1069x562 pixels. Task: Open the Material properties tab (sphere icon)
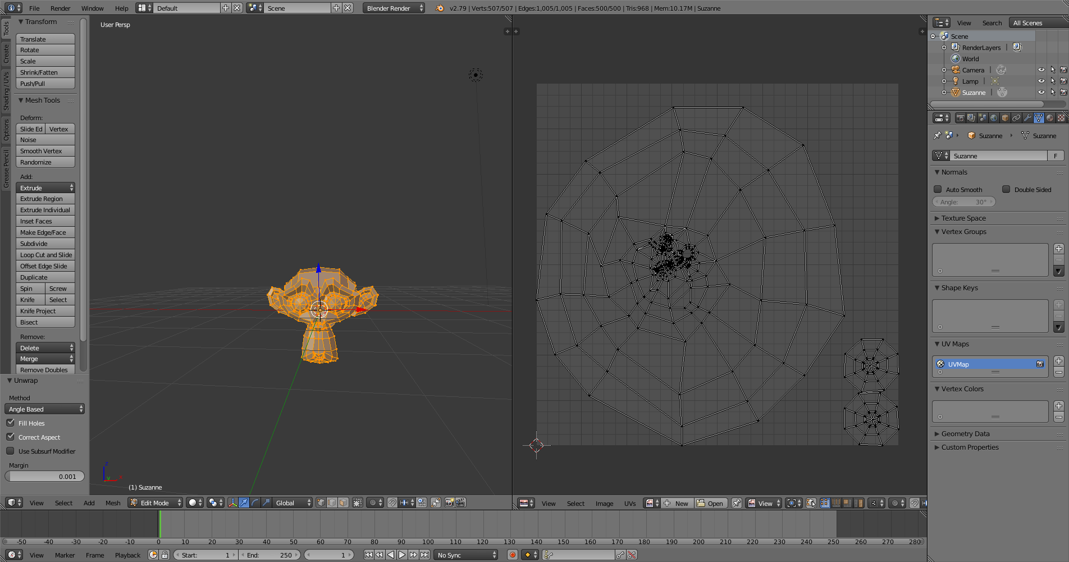tap(1050, 118)
